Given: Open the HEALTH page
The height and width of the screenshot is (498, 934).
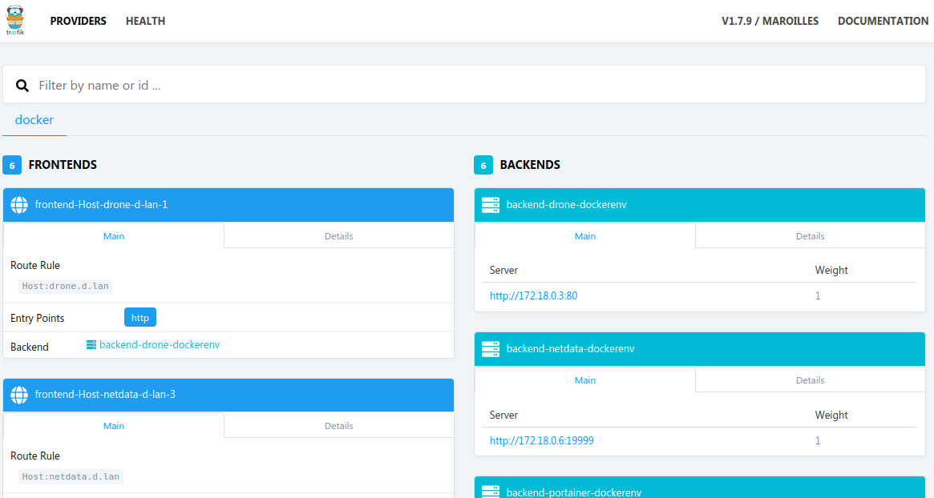Looking at the screenshot, I should click(145, 21).
